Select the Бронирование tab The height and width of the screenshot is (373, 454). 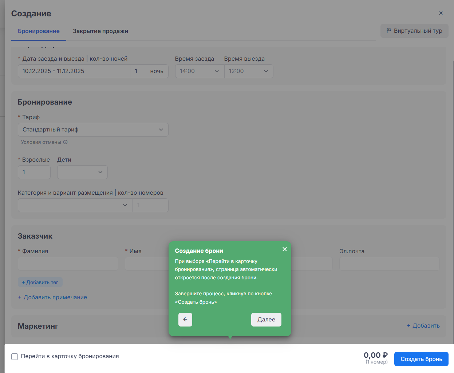point(39,31)
